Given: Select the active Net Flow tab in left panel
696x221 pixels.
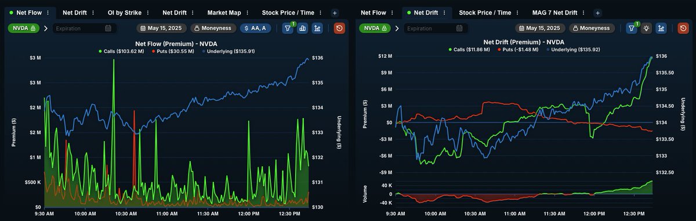Looking at the screenshot, I should (30, 13).
